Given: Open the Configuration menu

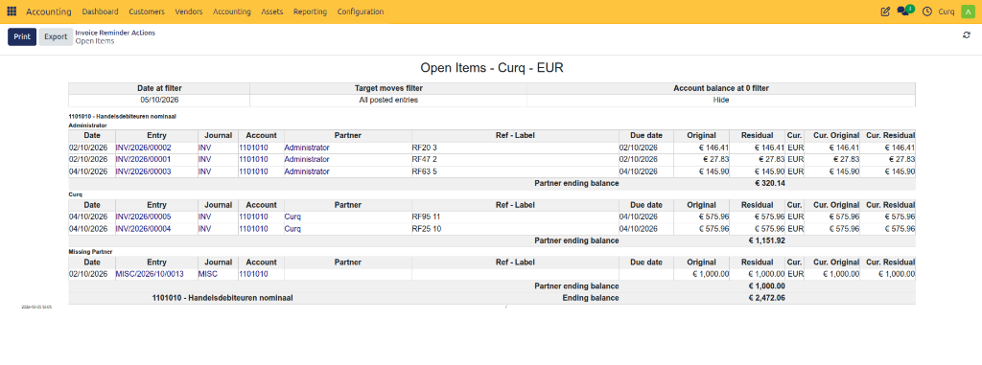Looking at the screenshot, I should point(361,11).
